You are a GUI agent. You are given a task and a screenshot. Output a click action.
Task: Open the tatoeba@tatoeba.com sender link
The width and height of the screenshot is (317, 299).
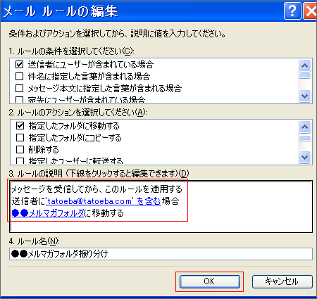click(104, 201)
